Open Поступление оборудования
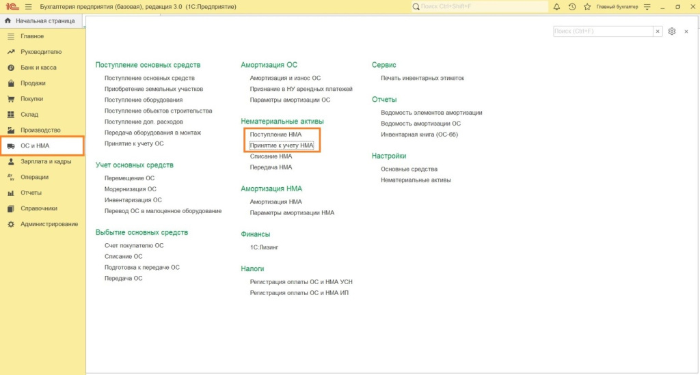The image size is (700, 375). coord(144,100)
